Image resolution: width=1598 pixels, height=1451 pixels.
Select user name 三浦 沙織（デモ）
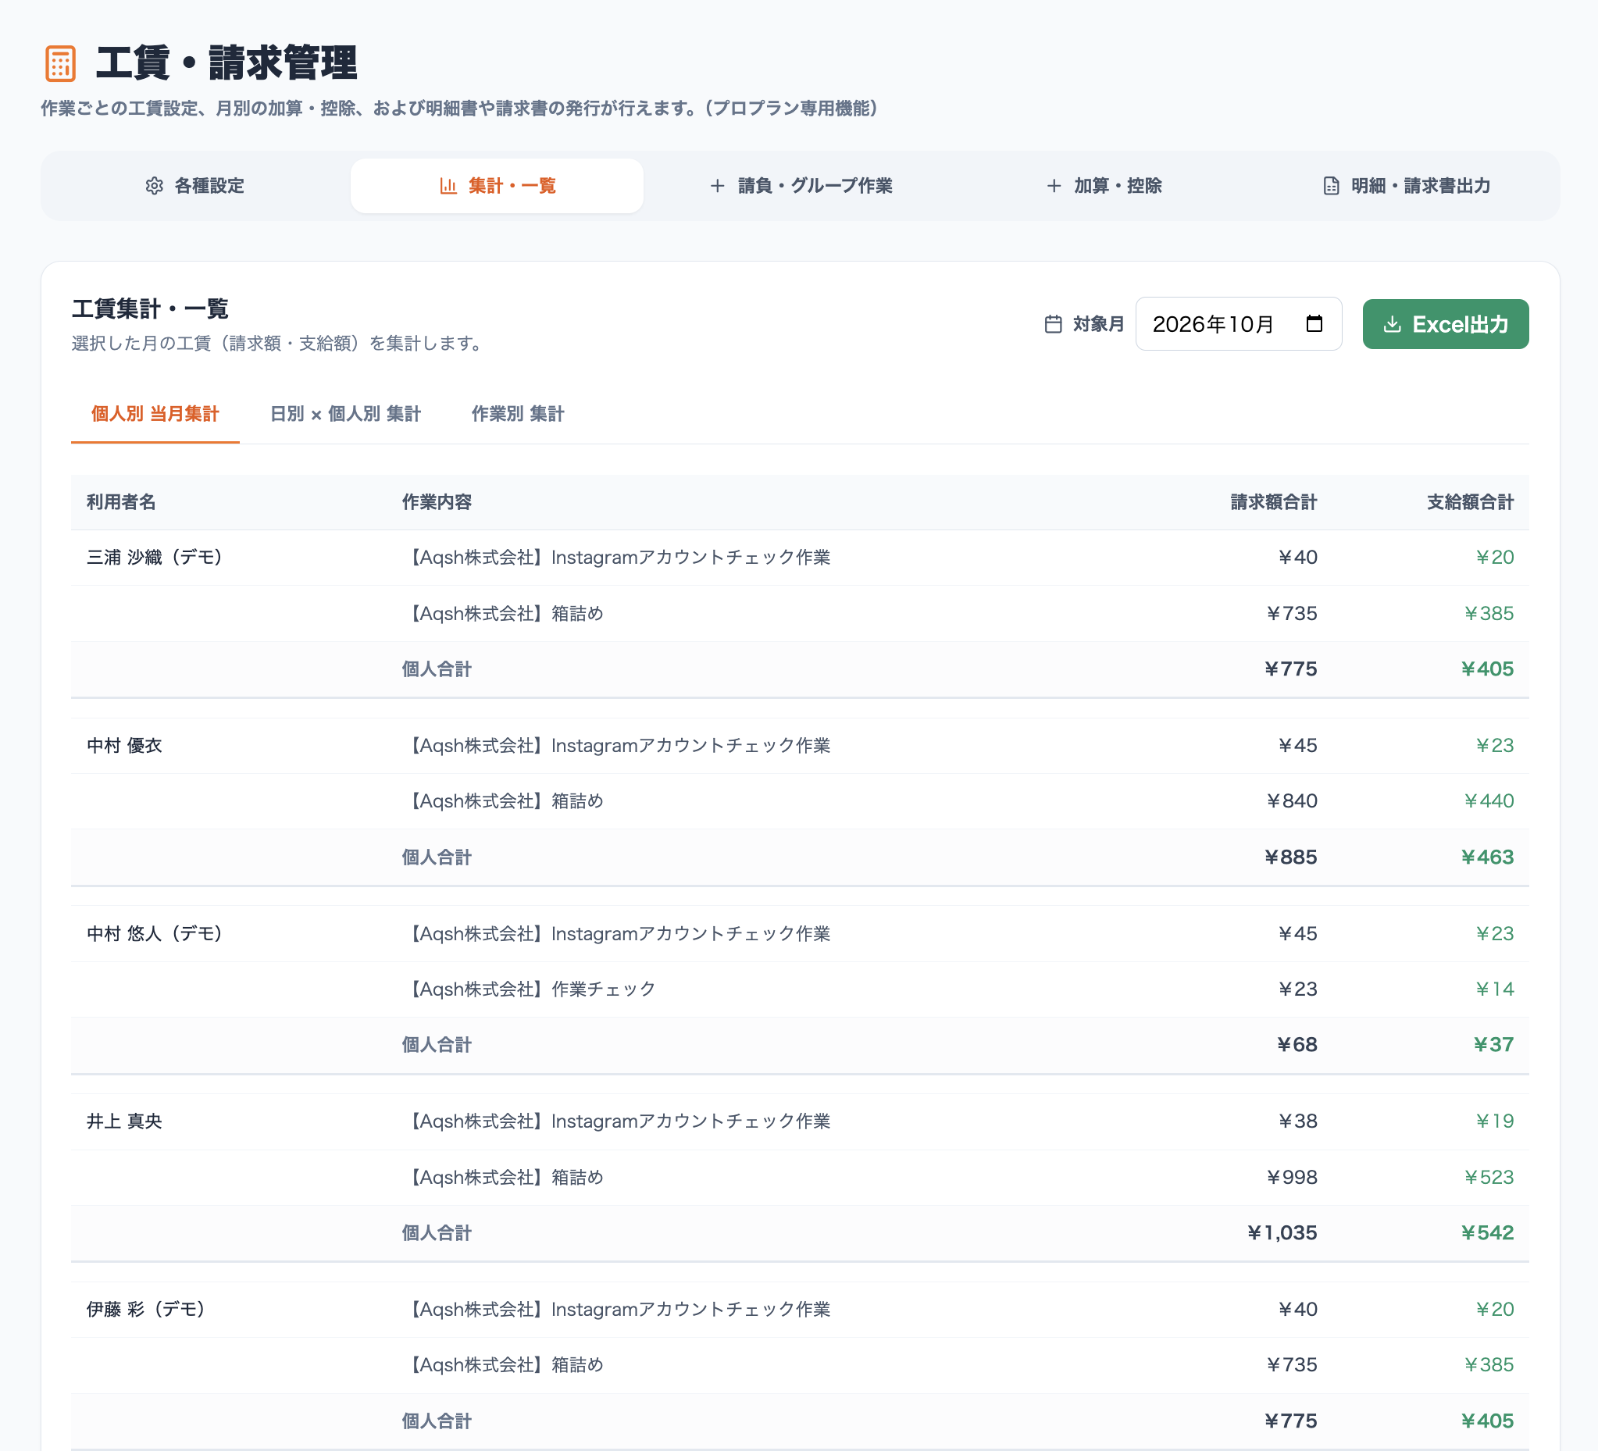[158, 557]
